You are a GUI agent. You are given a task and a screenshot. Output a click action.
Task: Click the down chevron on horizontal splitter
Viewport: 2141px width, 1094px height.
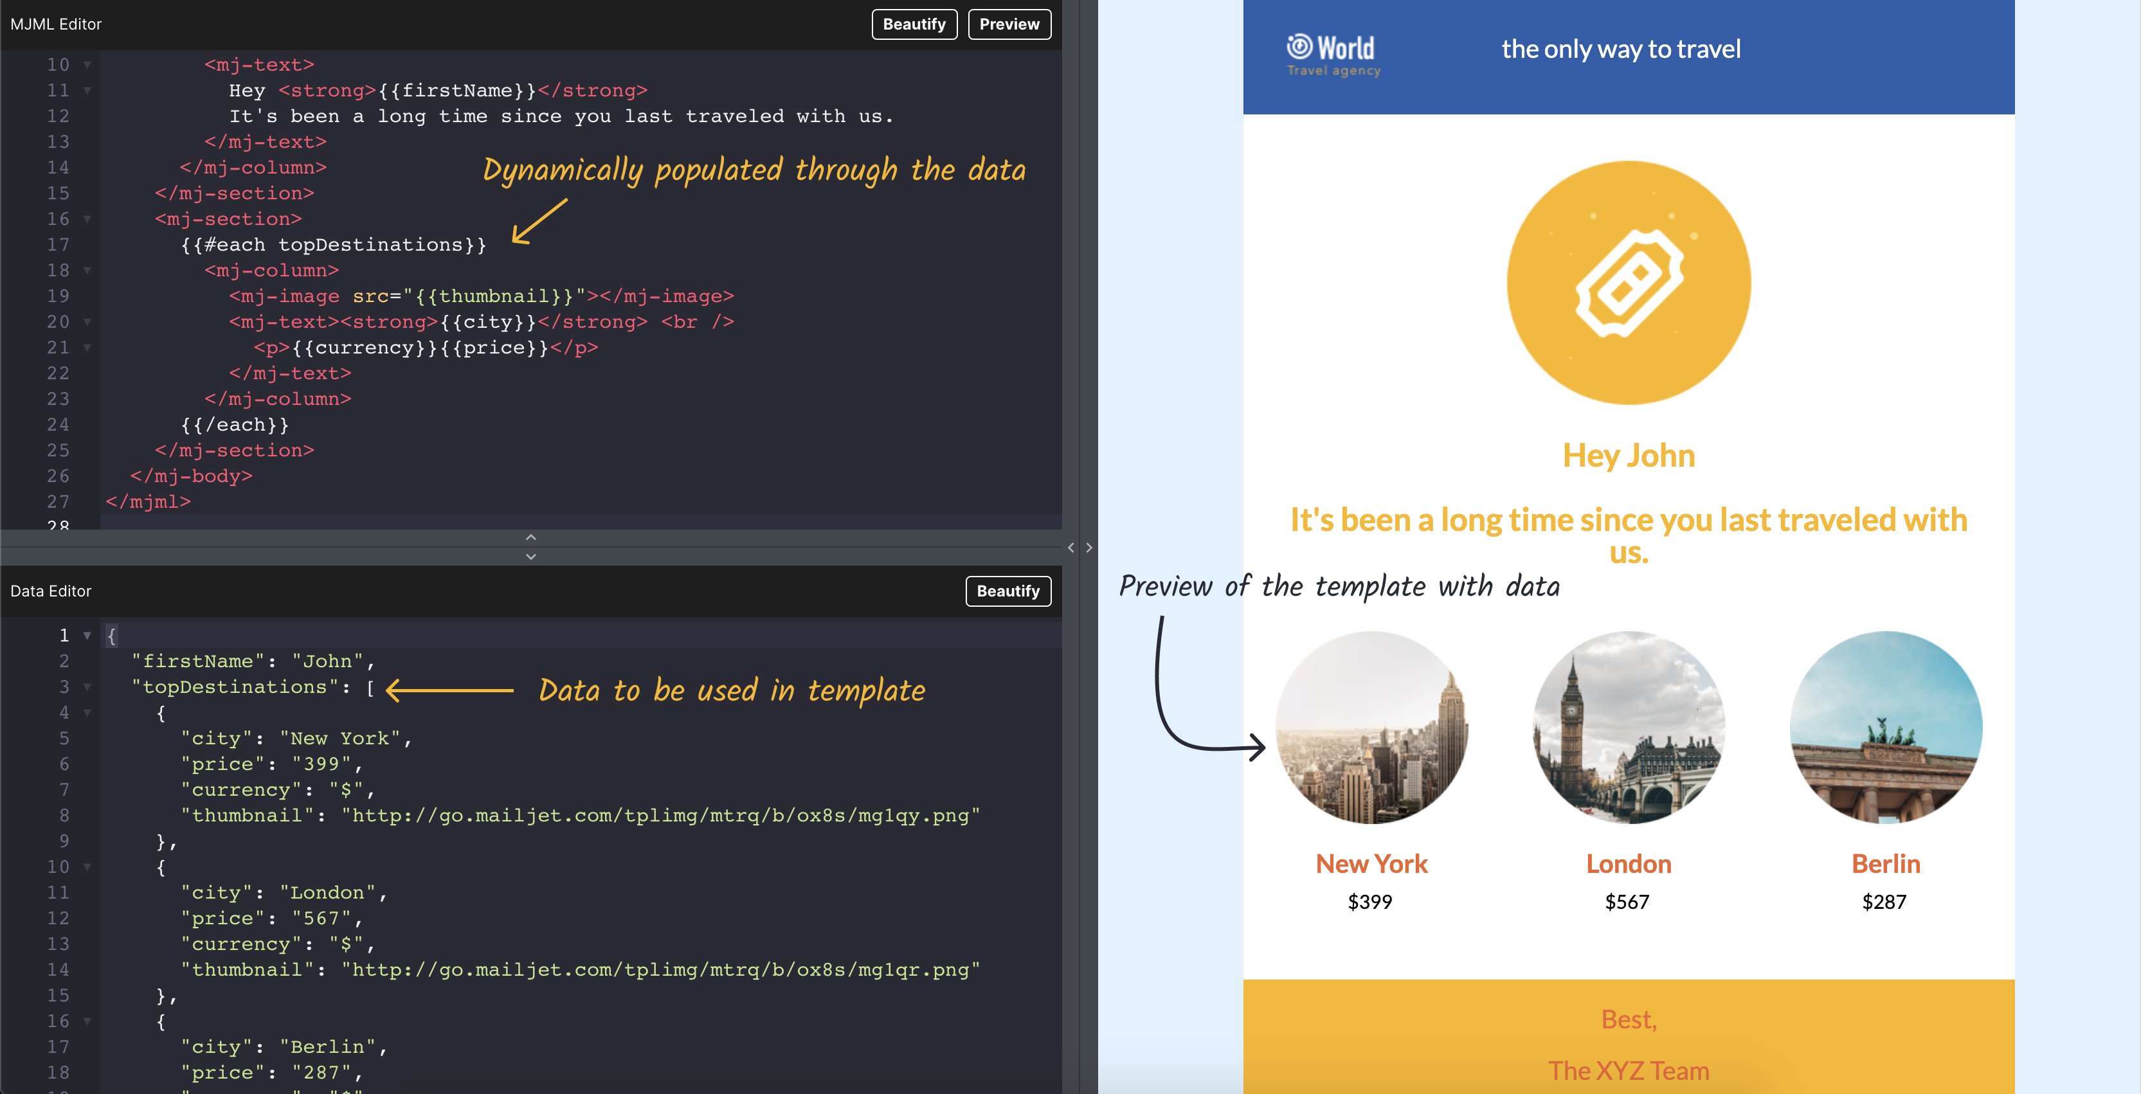(x=531, y=557)
